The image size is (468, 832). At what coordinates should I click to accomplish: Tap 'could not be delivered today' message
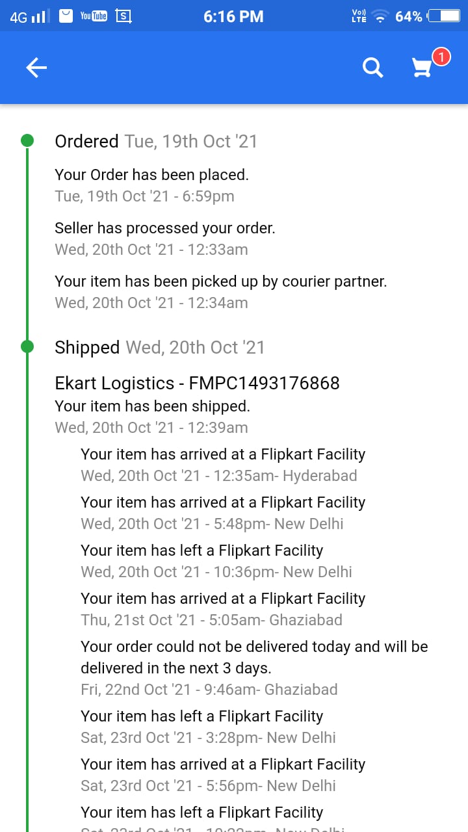(254, 657)
